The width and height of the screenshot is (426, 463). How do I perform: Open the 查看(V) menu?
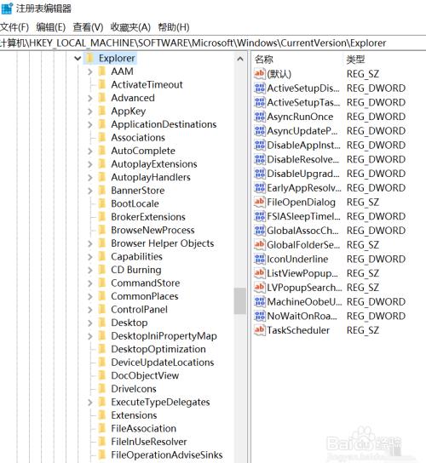(x=88, y=27)
